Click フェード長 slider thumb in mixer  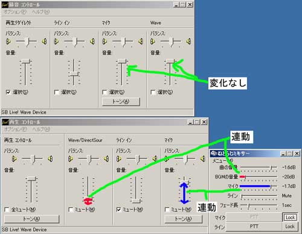pyautogui.click(x=249, y=205)
